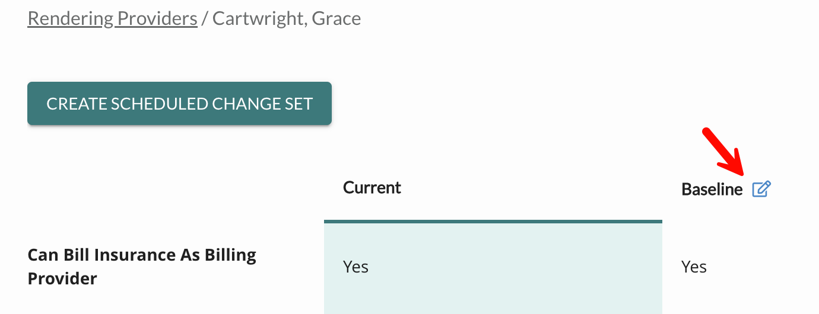Click the CREATE SCHEDULED CHANGE SET button
The image size is (819, 314).
pos(179,104)
